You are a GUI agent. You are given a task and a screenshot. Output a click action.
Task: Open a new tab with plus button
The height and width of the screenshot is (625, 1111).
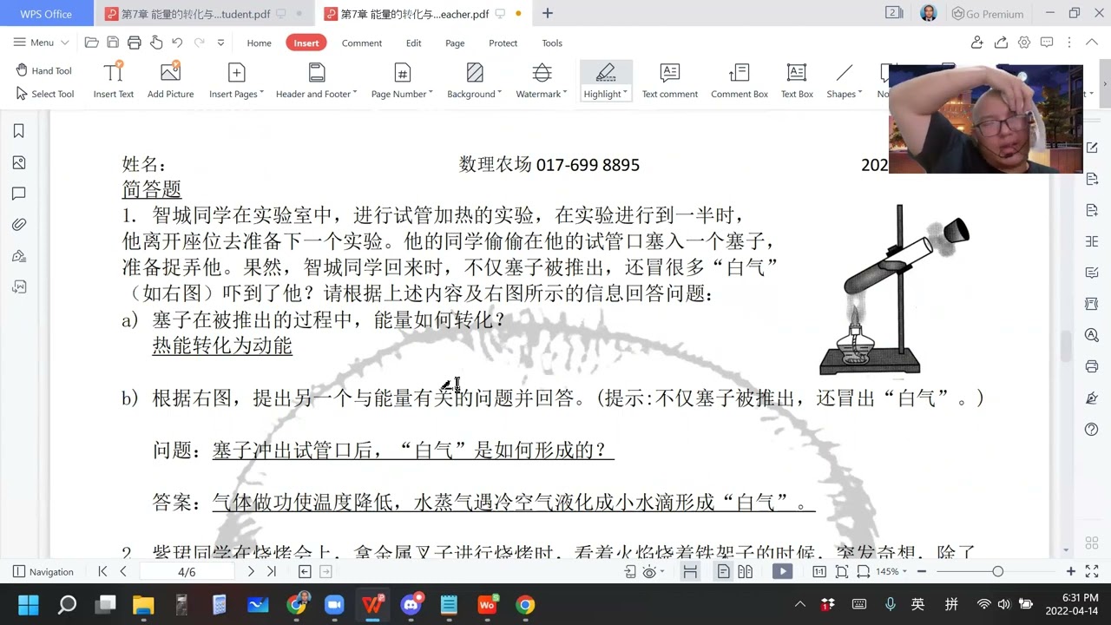click(548, 14)
